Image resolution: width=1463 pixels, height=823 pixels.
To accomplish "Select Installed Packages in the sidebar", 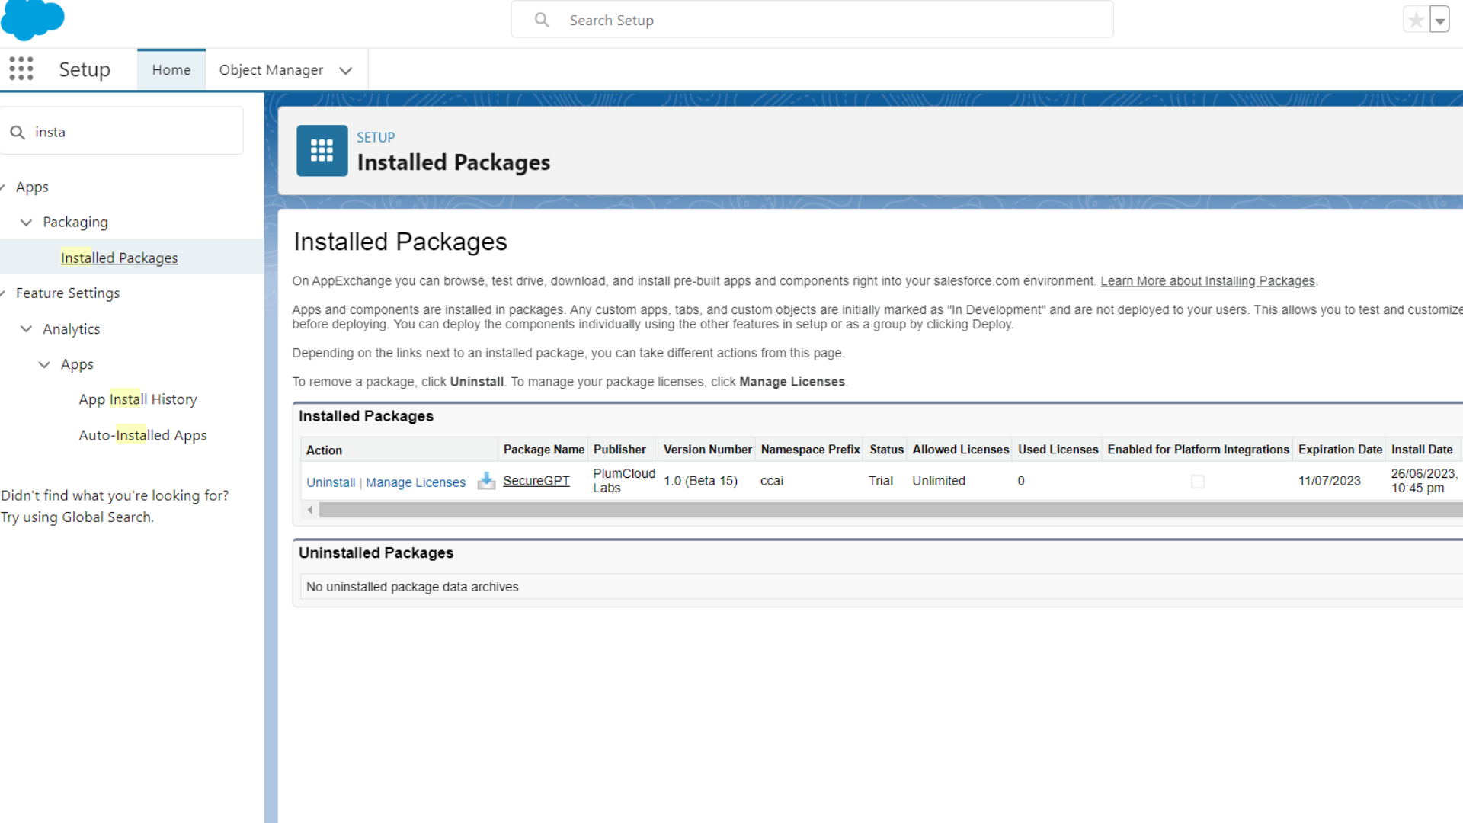I will click(x=120, y=258).
